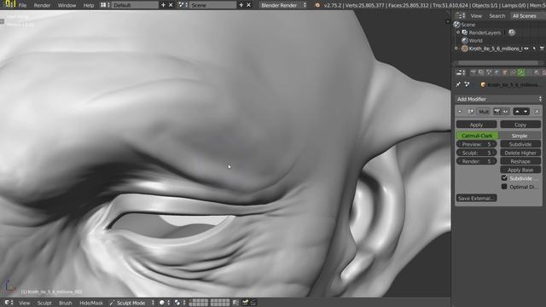The height and width of the screenshot is (307, 546).
Task: Select Simple subdivision type
Action: [520, 136]
